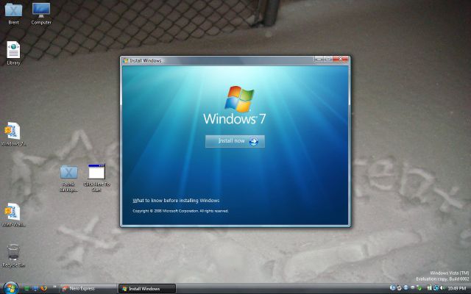Click the green bars tray icon beside network icon
The image size is (471, 294).
click(429, 287)
